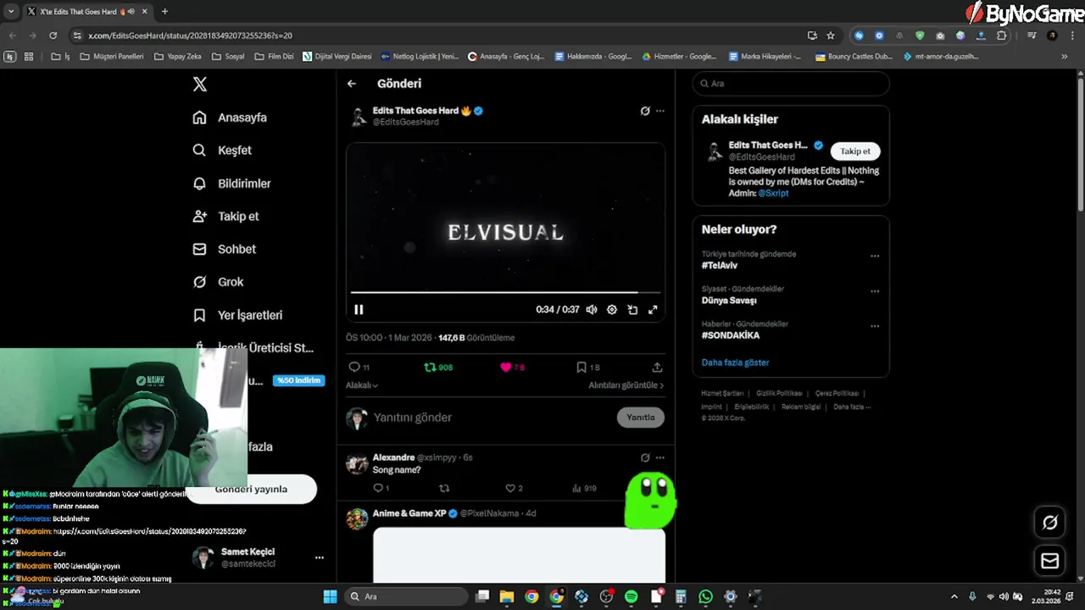
Task: Click reply icon with 11 replies
Action: pyautogui.click(x=359, y=368)
